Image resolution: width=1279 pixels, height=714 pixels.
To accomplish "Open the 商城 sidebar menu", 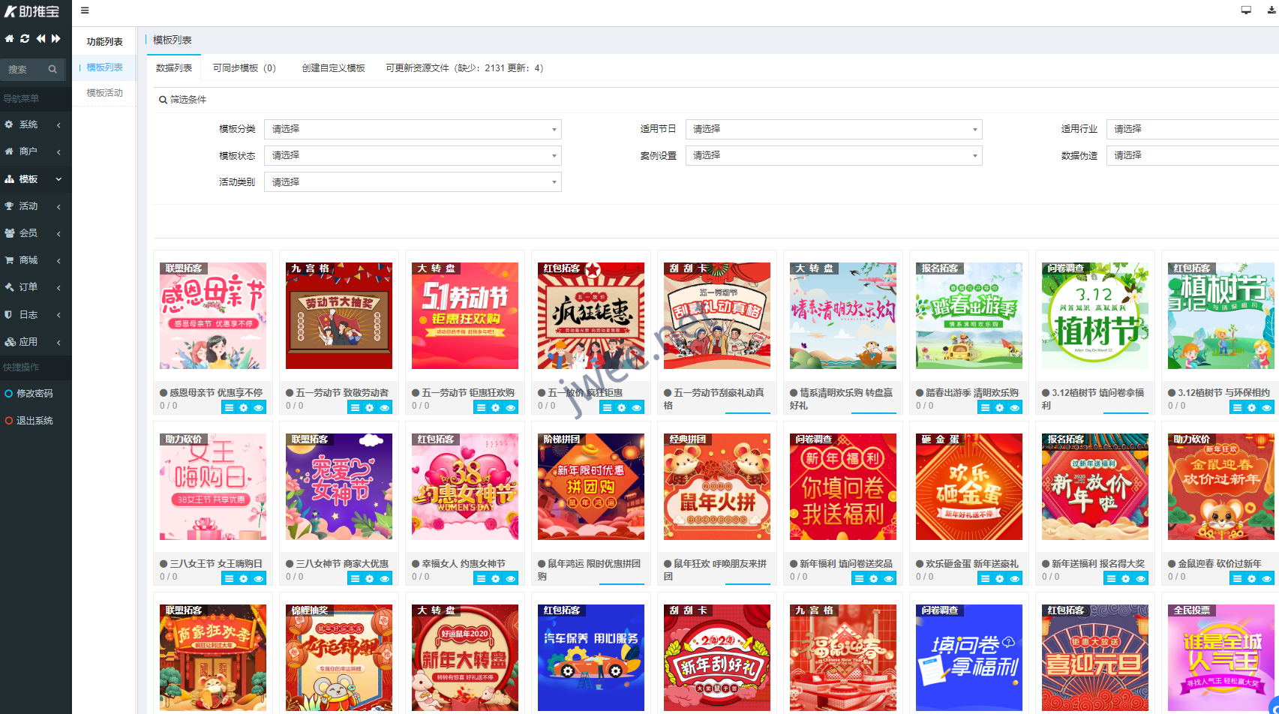I will click(x=35, y=260).
